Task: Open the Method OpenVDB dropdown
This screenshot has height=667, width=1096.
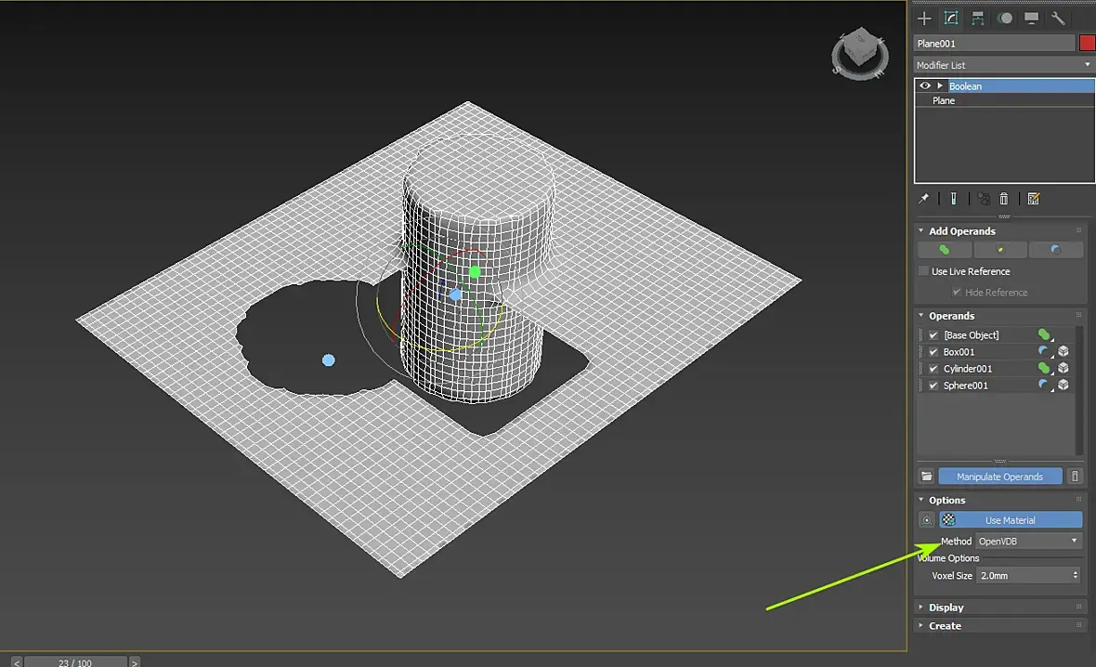Action: (x=1028, y=542)
